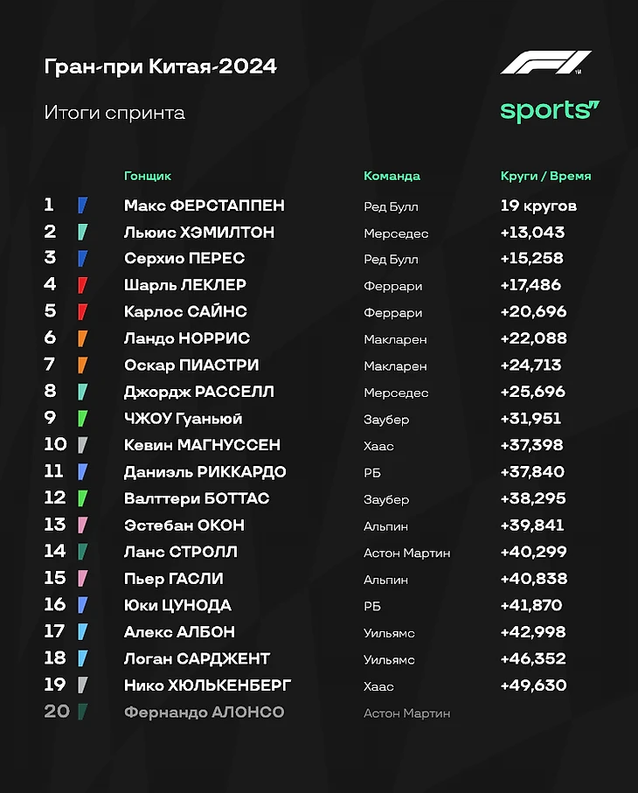
Task: Click the Итоги спринта subtitle
Action: tap(114, 112)
